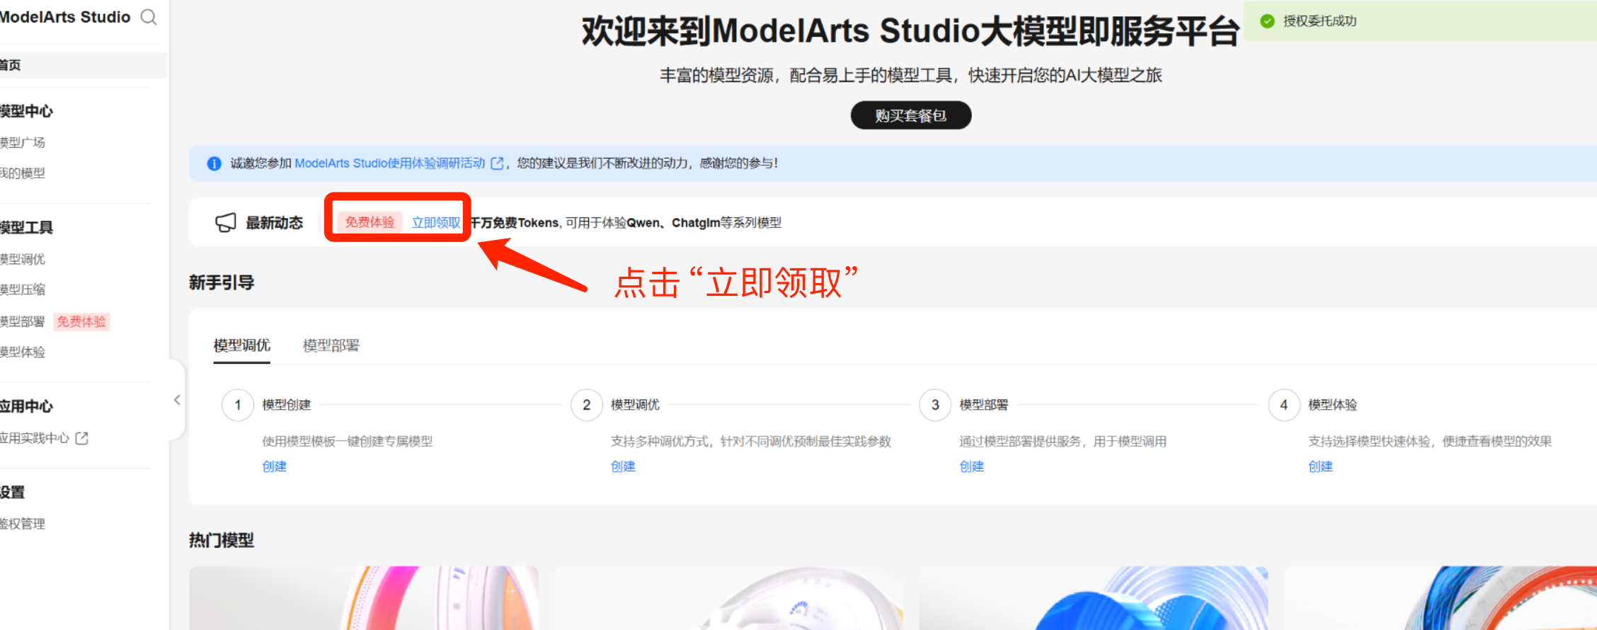This screenshot has width=1597, height=630.
Task: Open 模型广场 in the sidebar
Action: [x=23, y=143]
